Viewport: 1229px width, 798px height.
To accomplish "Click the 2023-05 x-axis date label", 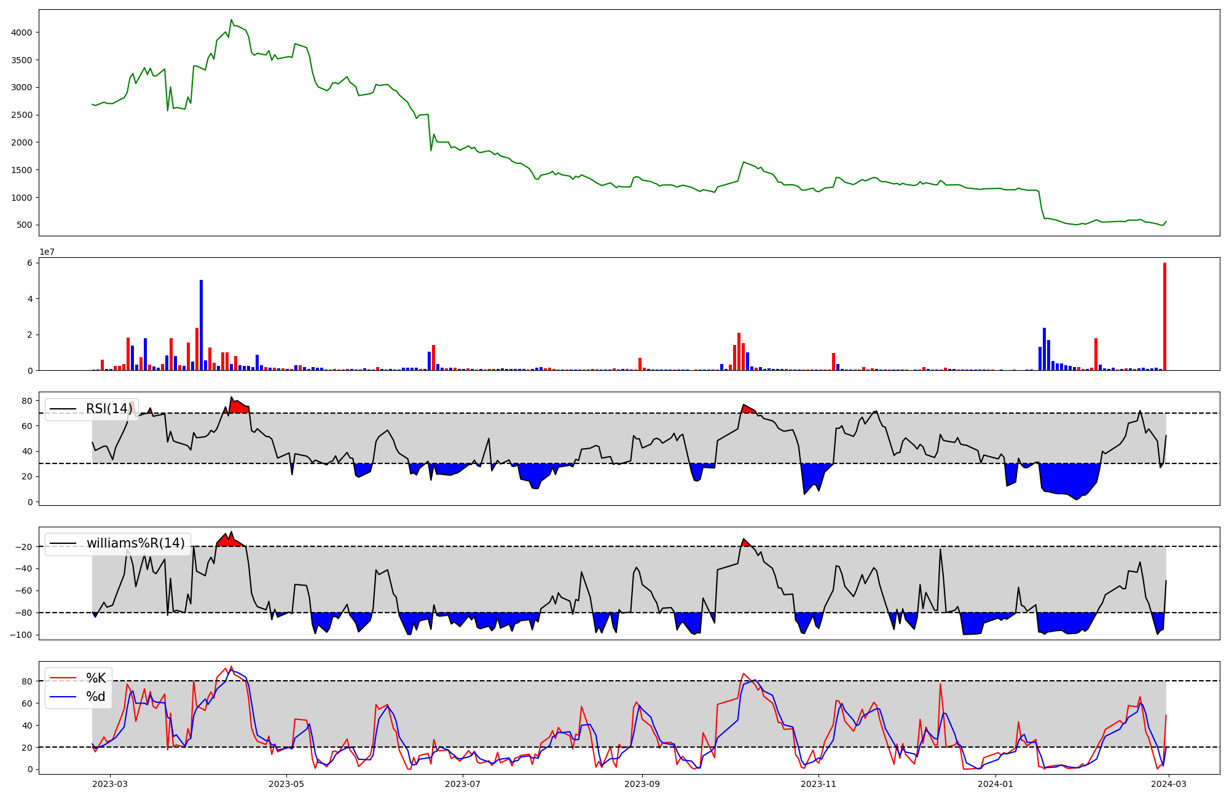I will pyautogui.click(x=287, y=784).
